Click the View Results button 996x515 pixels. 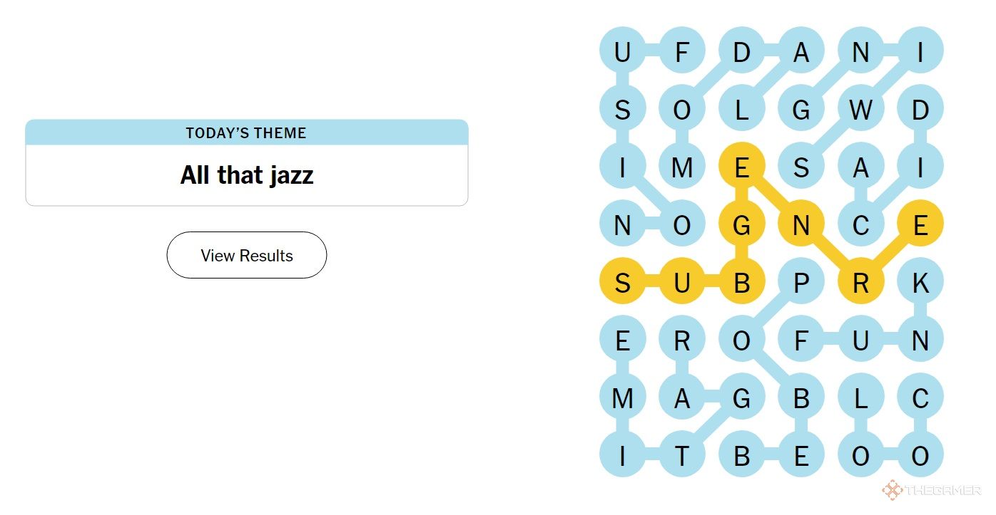click(x=247, y=255)
